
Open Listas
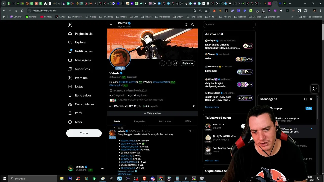pyautogui.click(x=76, y=86)
